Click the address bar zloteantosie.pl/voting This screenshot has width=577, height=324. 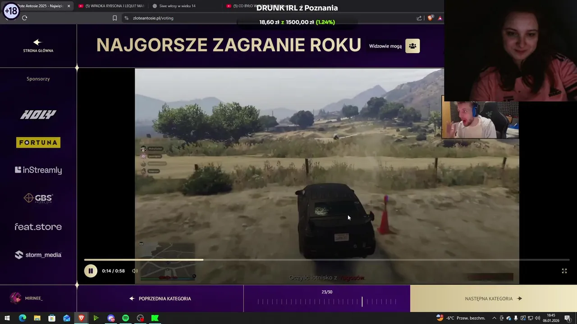[x=153, y=18]
